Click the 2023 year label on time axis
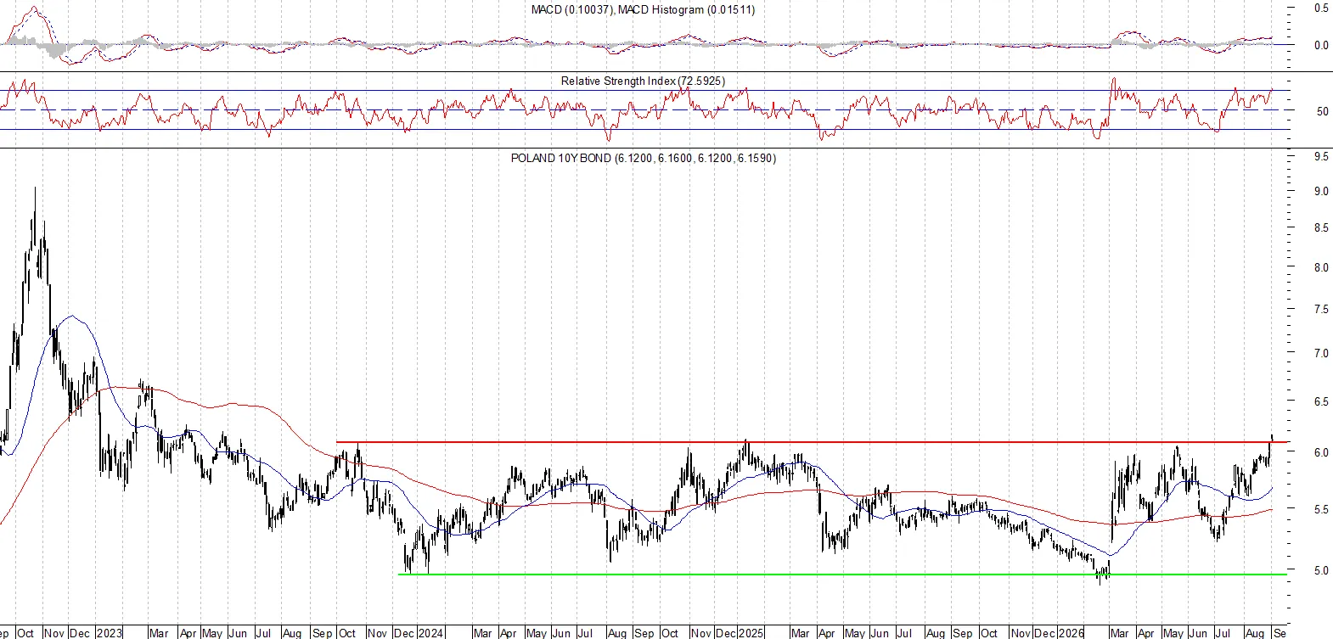Viewport: 1333px width, 639px height. (x=110, y=633)
